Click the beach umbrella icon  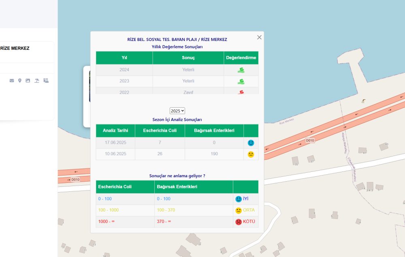(37, 81)
